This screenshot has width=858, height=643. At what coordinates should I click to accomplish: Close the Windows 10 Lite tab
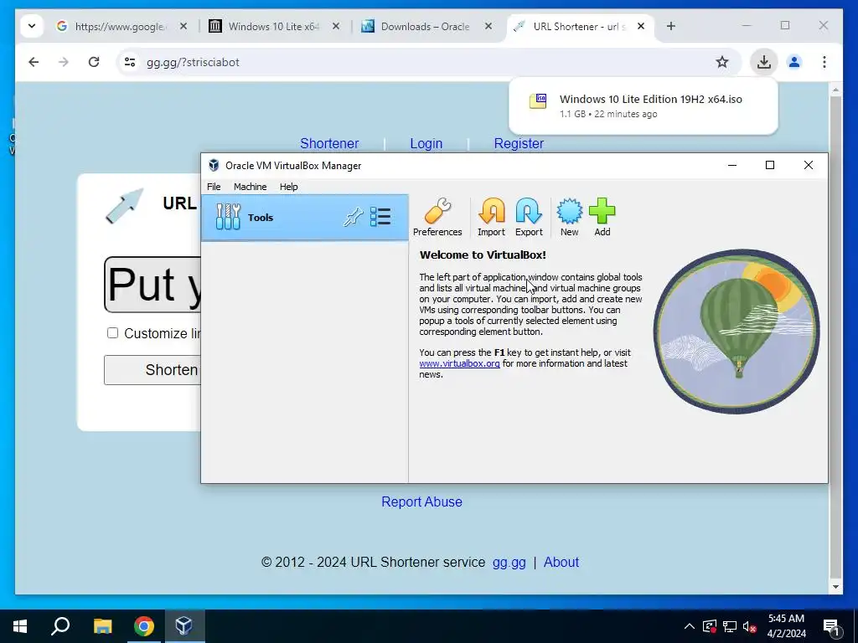pos(336,26)
